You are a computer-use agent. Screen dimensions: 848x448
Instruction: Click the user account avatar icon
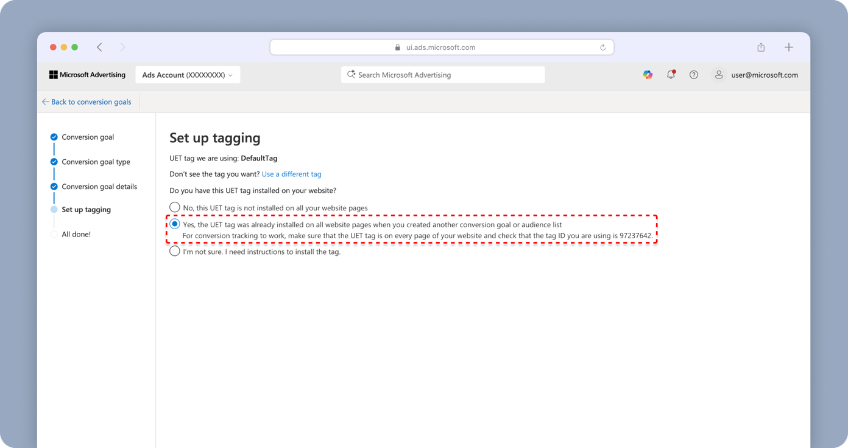[x=719, y=75]
